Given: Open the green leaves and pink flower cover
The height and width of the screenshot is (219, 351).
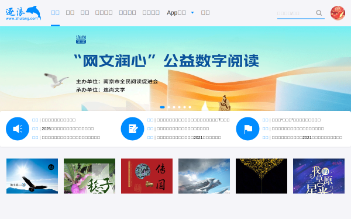Looking at the screenshot, I should tap(90, 176).
